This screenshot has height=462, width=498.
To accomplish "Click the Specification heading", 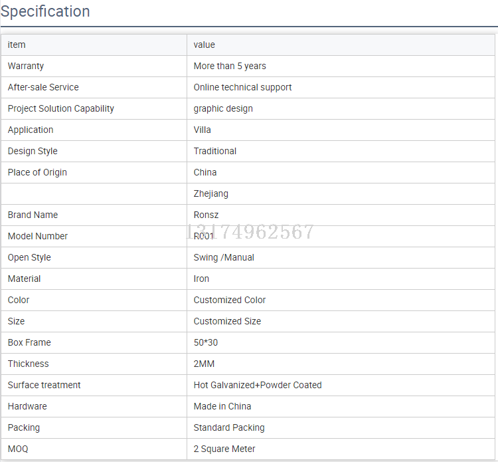I will (45, 12).
